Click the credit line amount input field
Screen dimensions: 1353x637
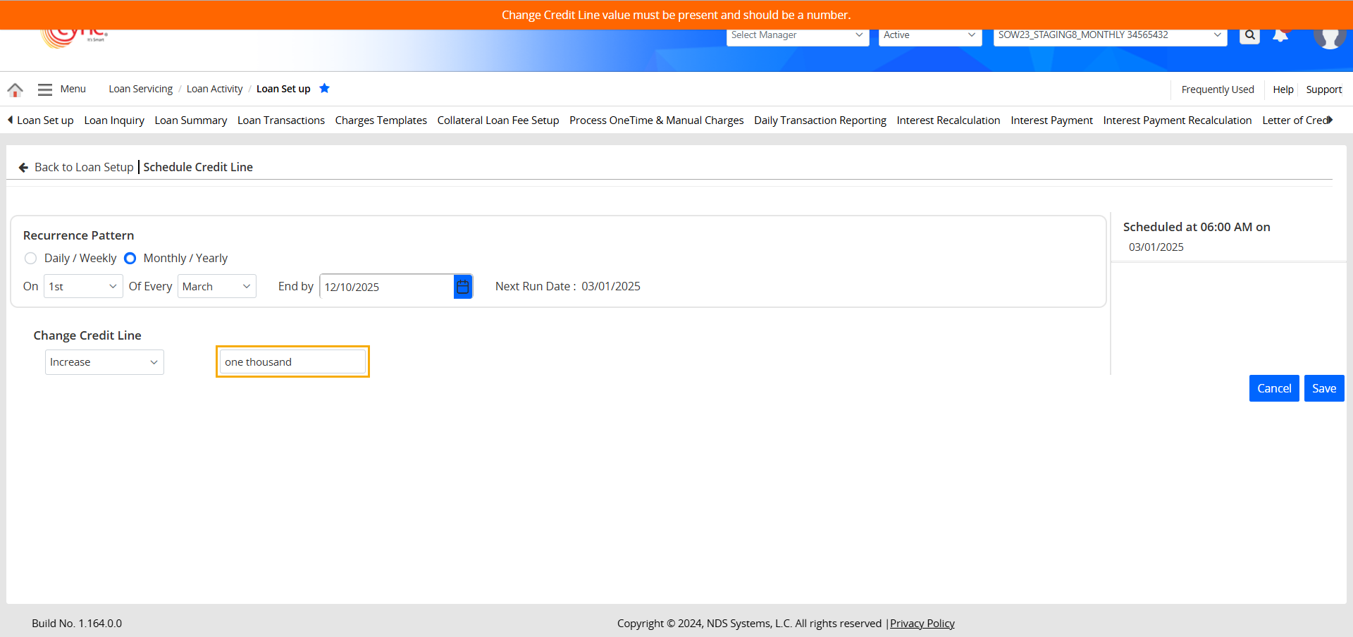(x=292, y=362)
